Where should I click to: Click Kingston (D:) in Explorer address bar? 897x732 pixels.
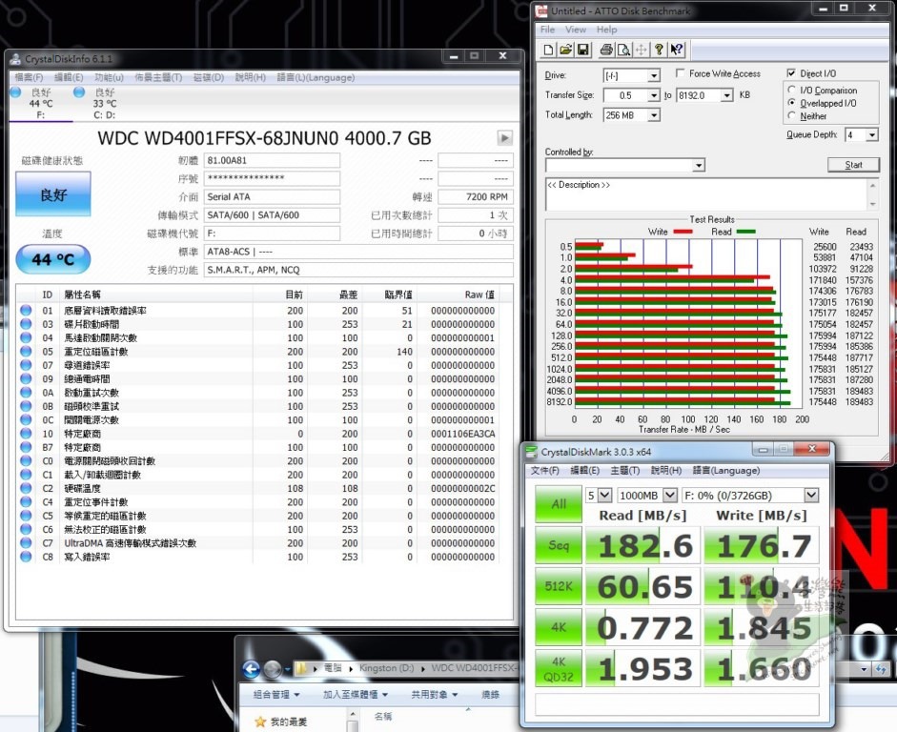click(x=386, y=668)
